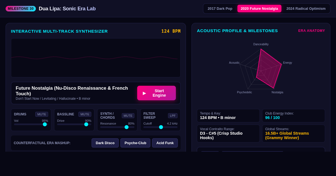Click the Interactive Multi-Track Synthesizer heading
This screenshot has height=176, width=336.
[59, 31]
